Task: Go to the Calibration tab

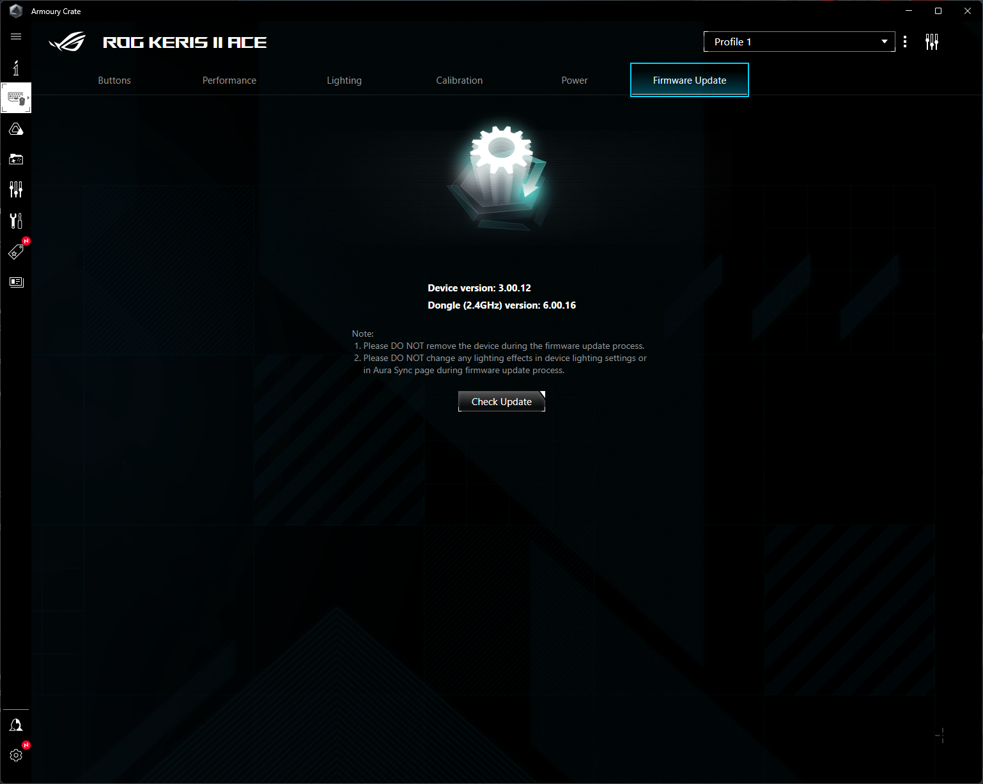Action: pos(460,81)
